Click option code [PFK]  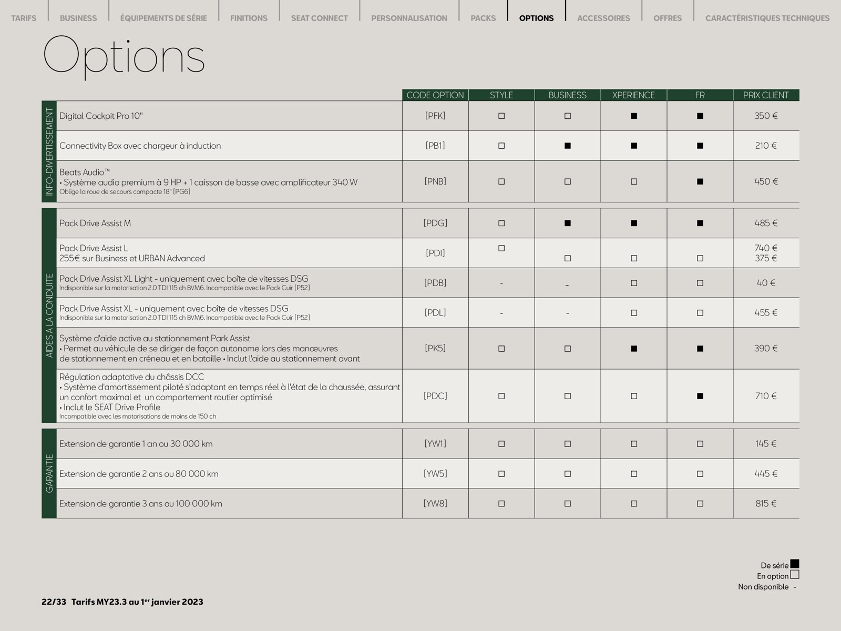(x=435, y=116)
